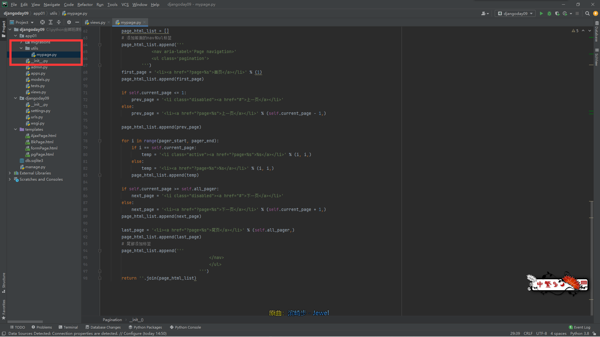This screenshot has width=600, height=337.
Task: Expand External Libraries node
Action: coord(10,173)
